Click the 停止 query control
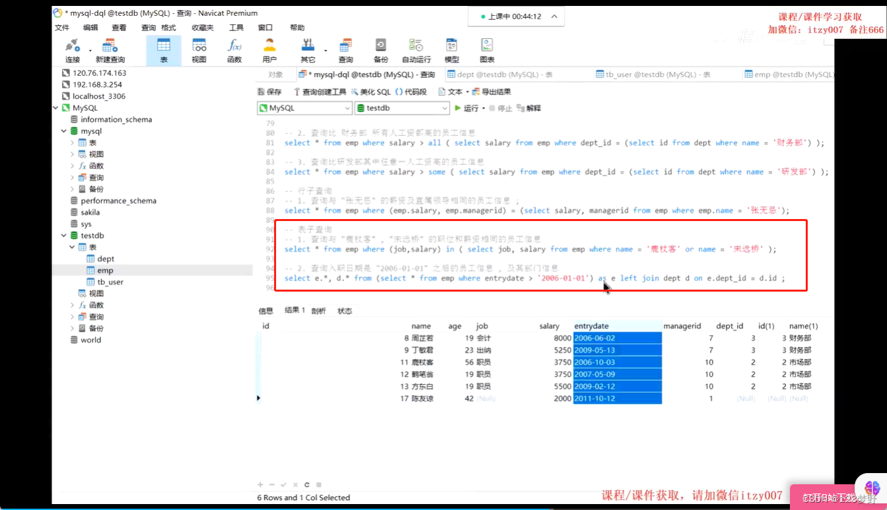The width and height of the screenshot is (887, 510). [x=504, y=108]
